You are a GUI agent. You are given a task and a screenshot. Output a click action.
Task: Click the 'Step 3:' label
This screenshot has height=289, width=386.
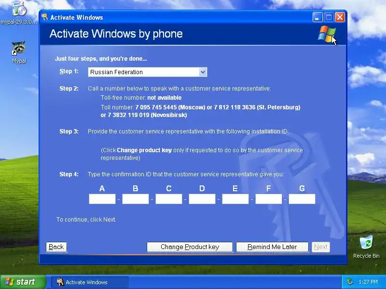click(x=69, y=131)
